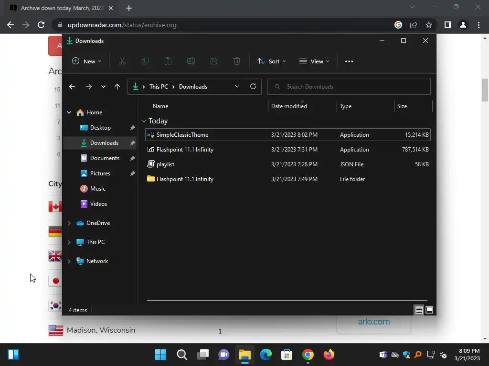Toggle Chrome side panel
Screen dimensions: 489x366
click(x=448, y=25)
